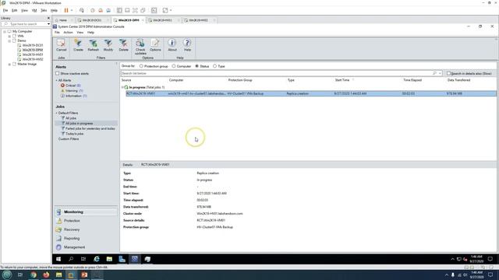Switch to Win2K19-HV01 tab
Screen dimensions: 499x280
tap(162, 20)
